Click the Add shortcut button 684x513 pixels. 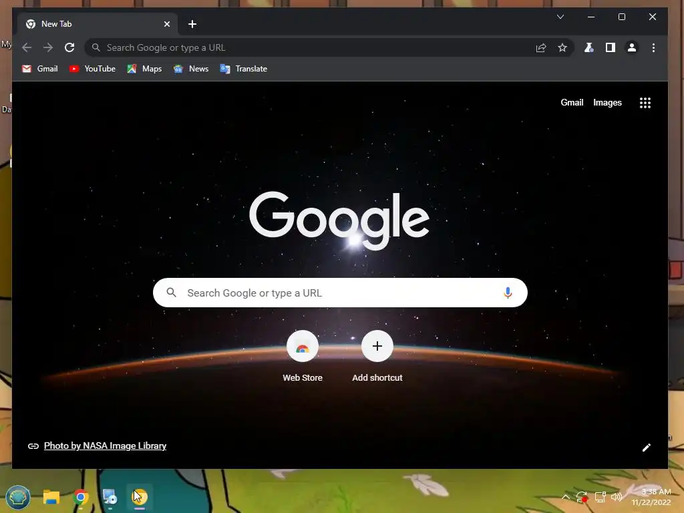coord(377,357)
